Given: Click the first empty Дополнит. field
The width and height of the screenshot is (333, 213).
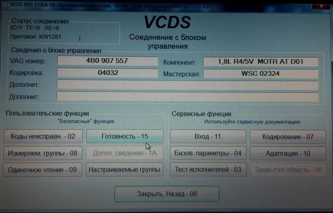Looking at the screenshot, I should (x=187, y=85).
